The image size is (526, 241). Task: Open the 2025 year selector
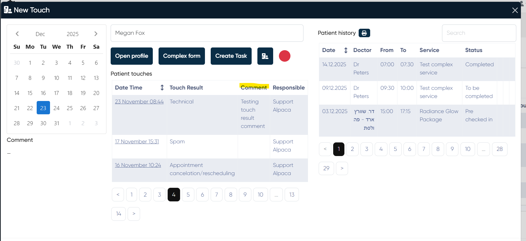coord(72,34)
